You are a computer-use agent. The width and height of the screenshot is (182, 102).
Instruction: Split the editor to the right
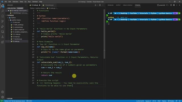[100, 5]
